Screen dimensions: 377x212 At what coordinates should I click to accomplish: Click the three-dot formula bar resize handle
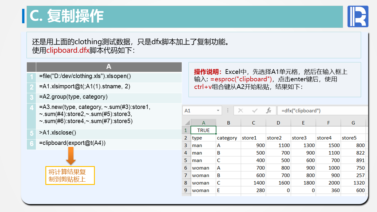pyautogui.click(x=228, y=111)
